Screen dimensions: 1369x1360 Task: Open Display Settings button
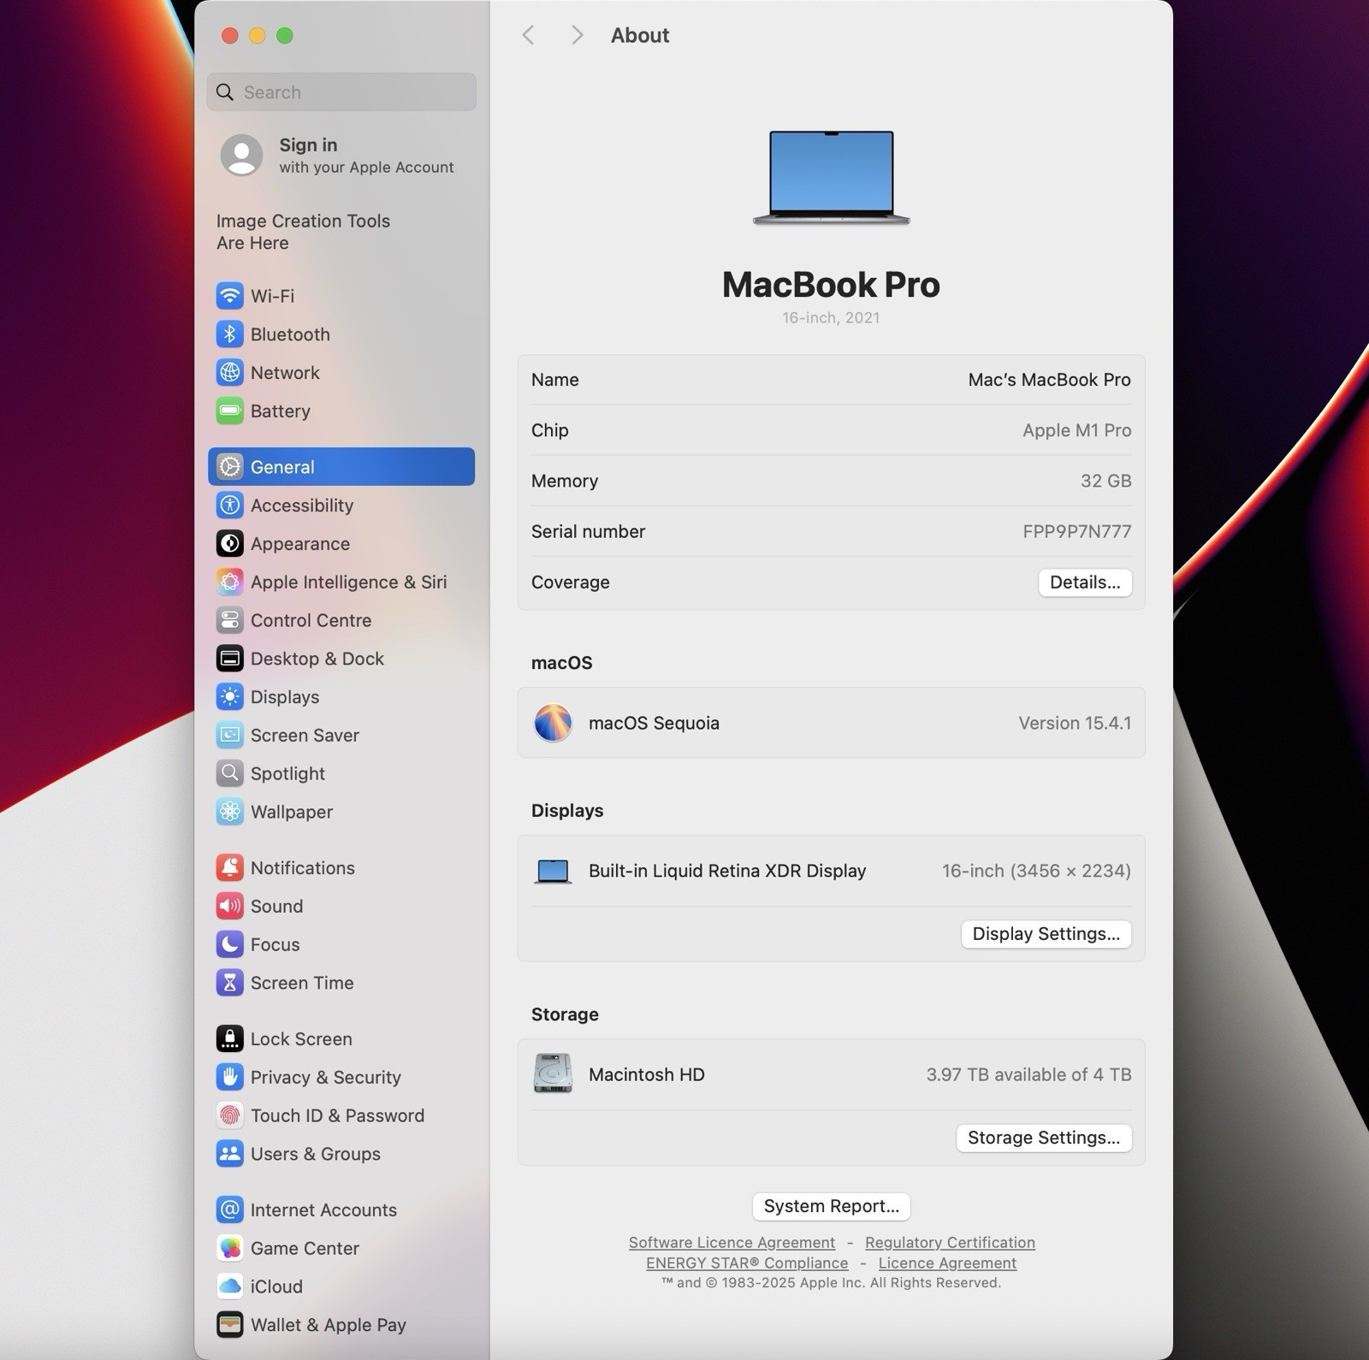coord(1046,934)
